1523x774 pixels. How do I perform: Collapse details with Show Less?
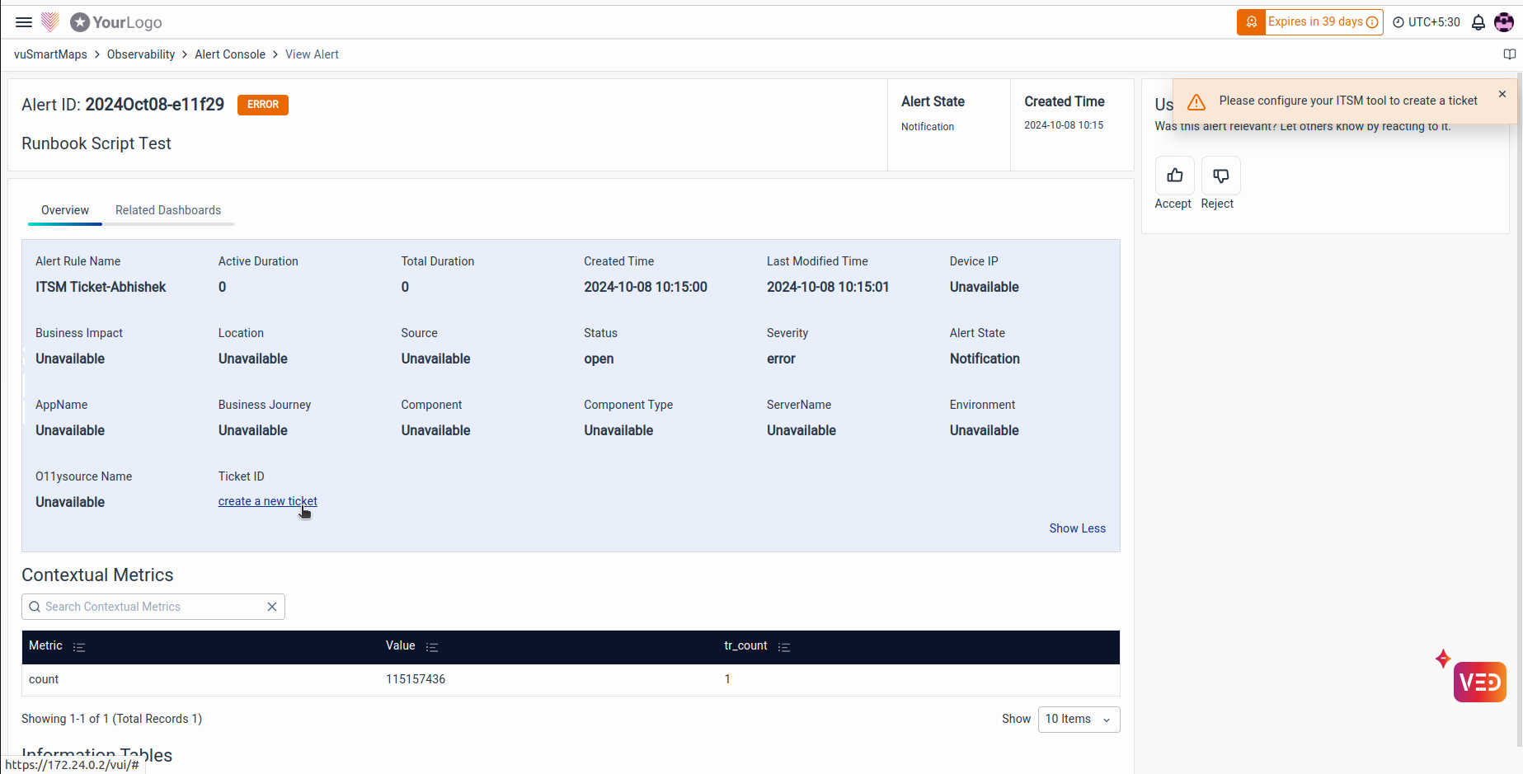1077,528
